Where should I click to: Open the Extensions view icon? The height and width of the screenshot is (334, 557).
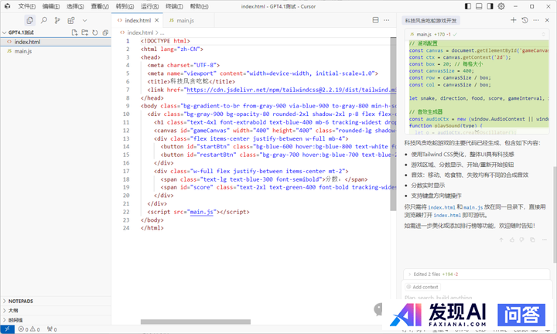pos(71,21)
